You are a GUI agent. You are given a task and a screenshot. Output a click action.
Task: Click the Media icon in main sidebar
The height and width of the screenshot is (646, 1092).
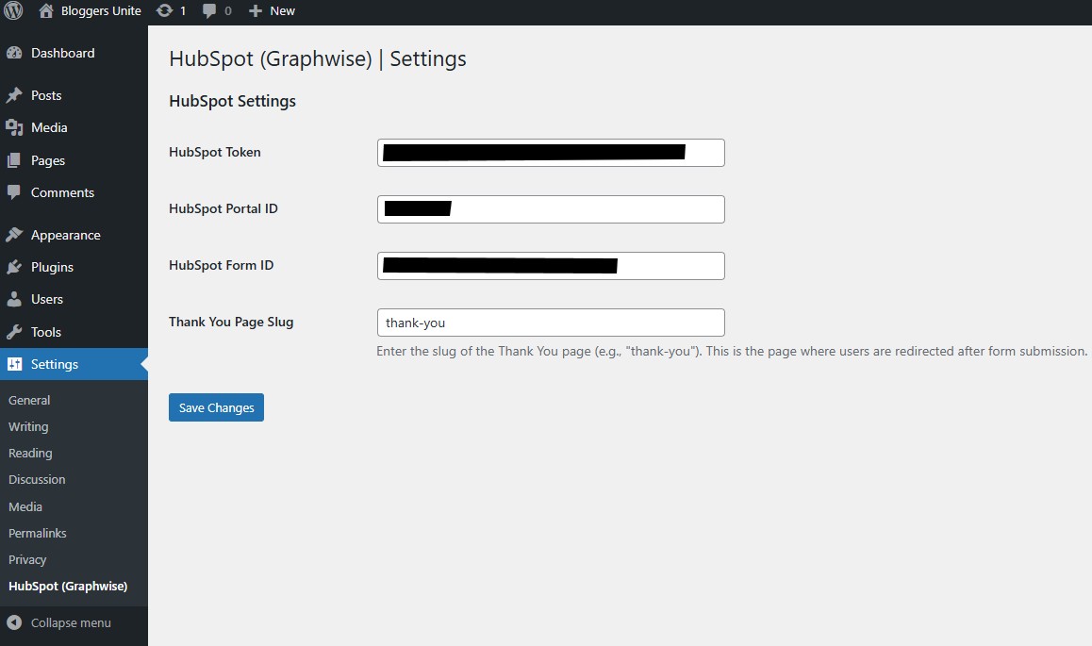tap(14, 127)
